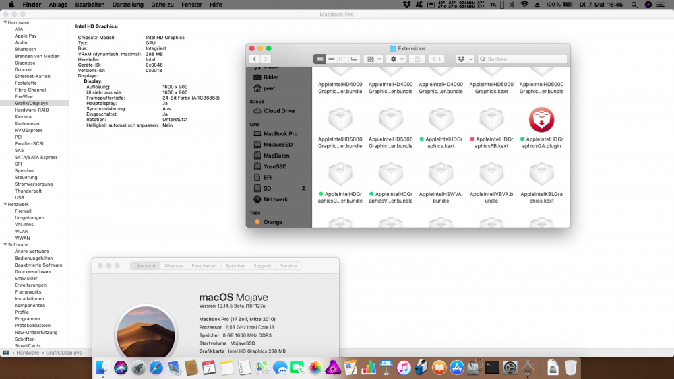This screenshot has width=674, height=379.
Task: Go forward in Extensions Finder window
Action: tap(266, 59)
